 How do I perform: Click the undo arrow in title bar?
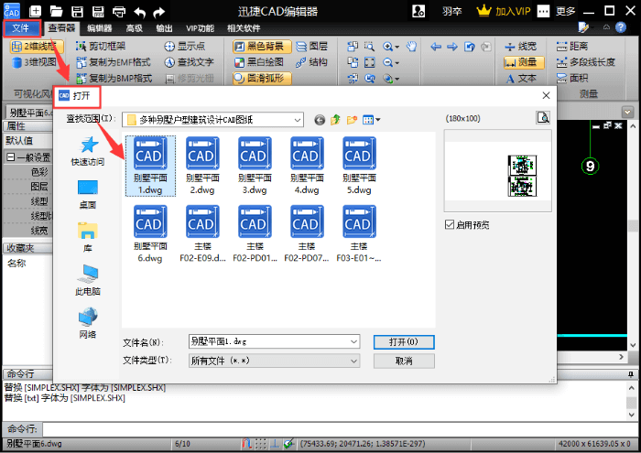click(139, 12)
